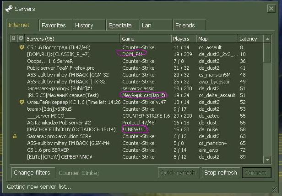Click the lock column header icon
The image size is (282, 196).
click(x=13, y=38)
